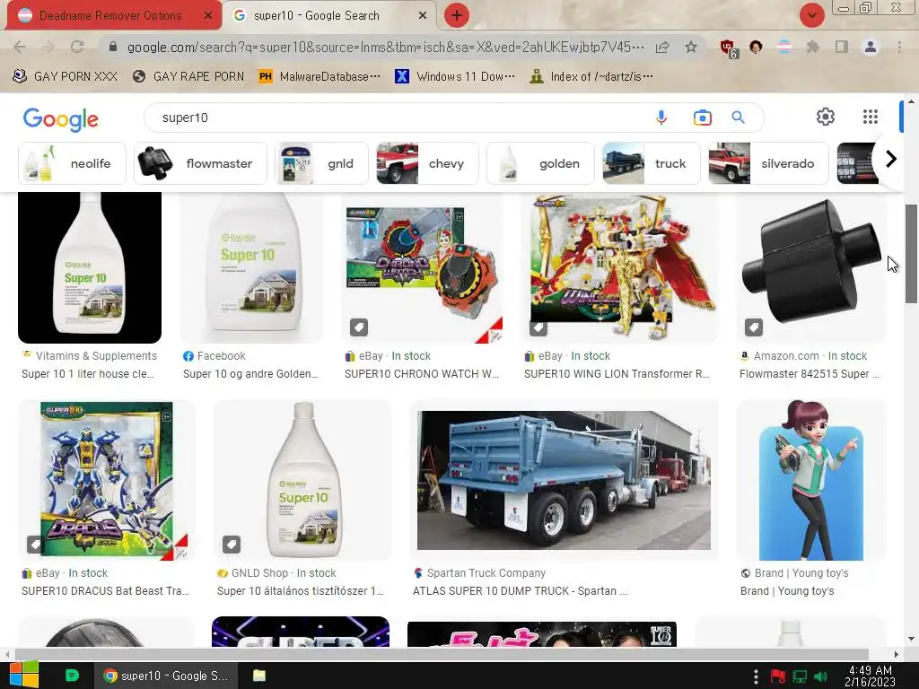The width and height of the screenshot is (919, 689).
Task: Click the product tag on Chrono Watch image
Action: click(359, 327)
